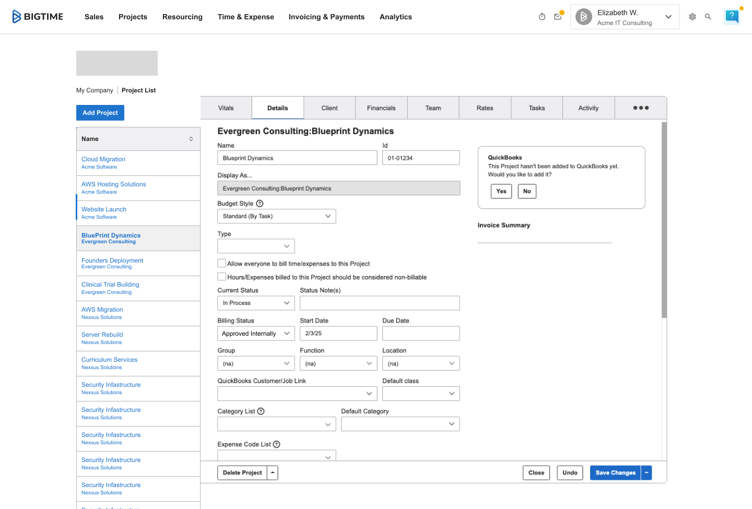The height and width of the screenshot is (509, 752).
Task: Click the Expense Code List help icon
Action: (277, 444)
